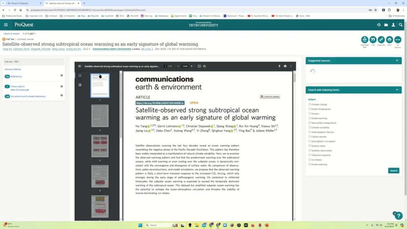Image resolution: width=407 pixels, height=229 pixels.
Task: Check the Carbon dioxide subject box
Action: (310, 137)
